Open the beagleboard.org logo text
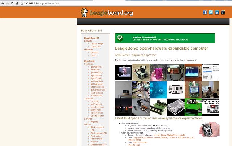 click(x=111, y=13)
